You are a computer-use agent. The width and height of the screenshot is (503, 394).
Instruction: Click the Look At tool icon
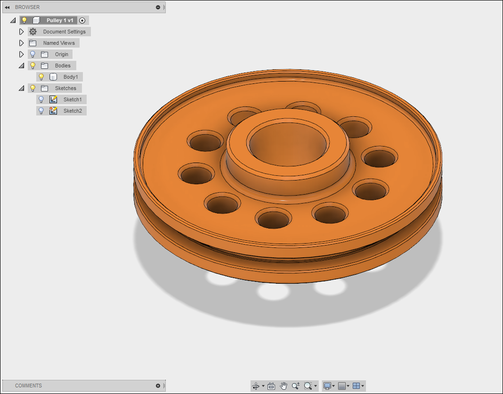[271, 386]
